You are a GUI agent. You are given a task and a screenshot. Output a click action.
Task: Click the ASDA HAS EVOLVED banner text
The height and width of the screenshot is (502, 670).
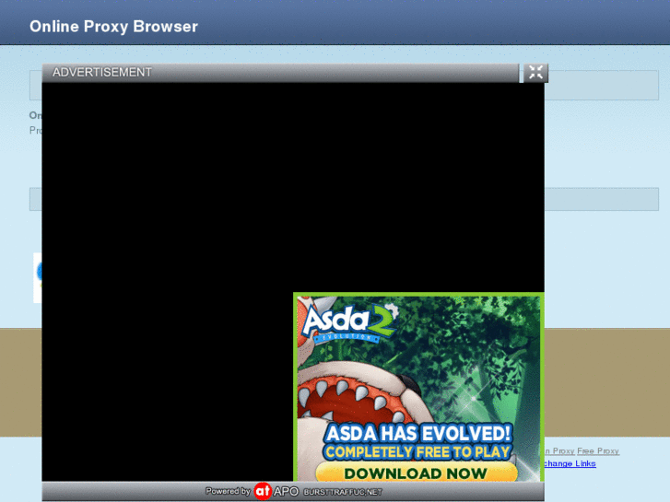(417, 433)
